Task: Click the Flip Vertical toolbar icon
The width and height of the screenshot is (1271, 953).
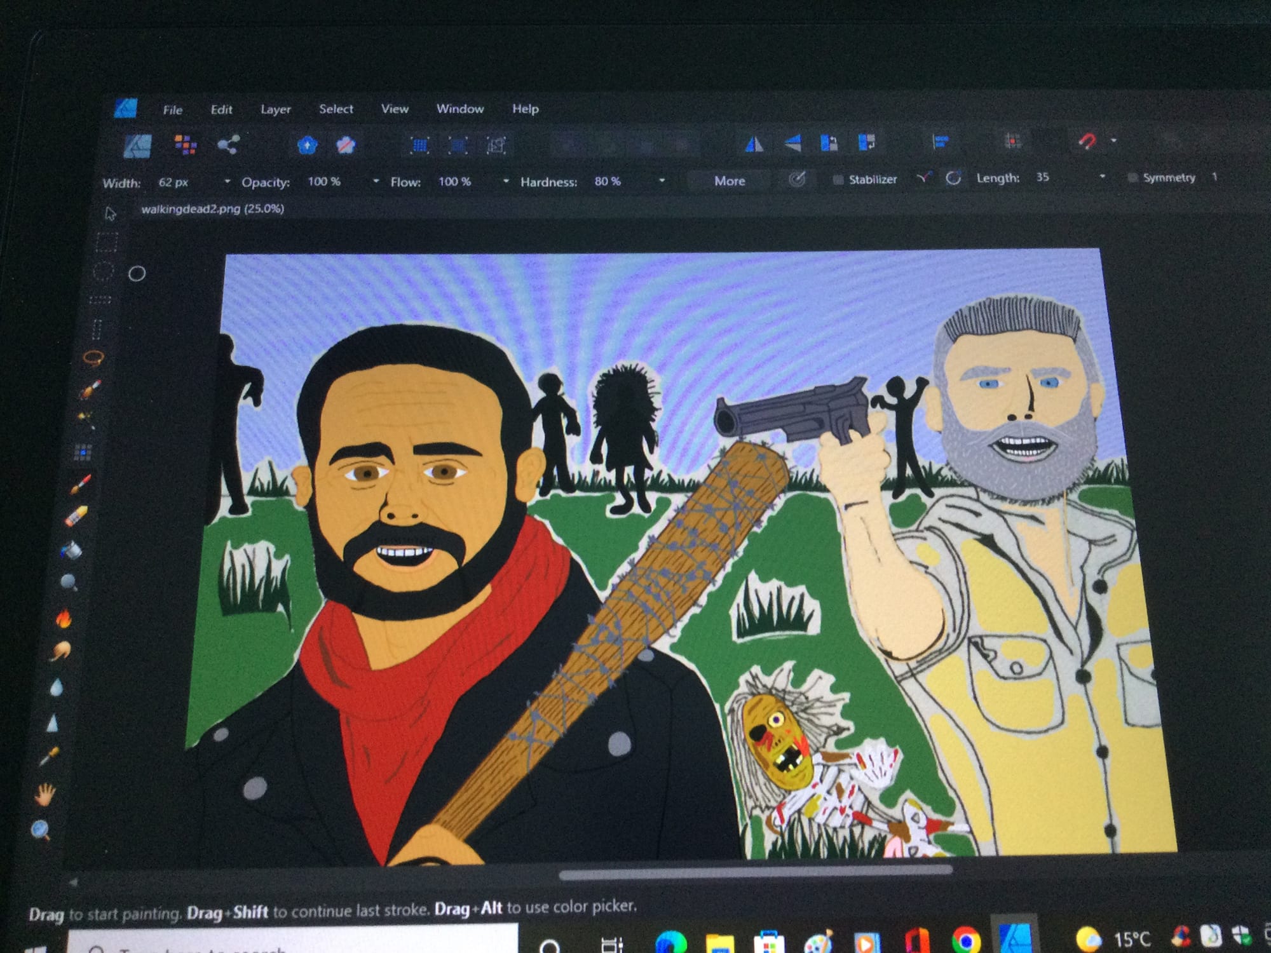Action: 792,143
